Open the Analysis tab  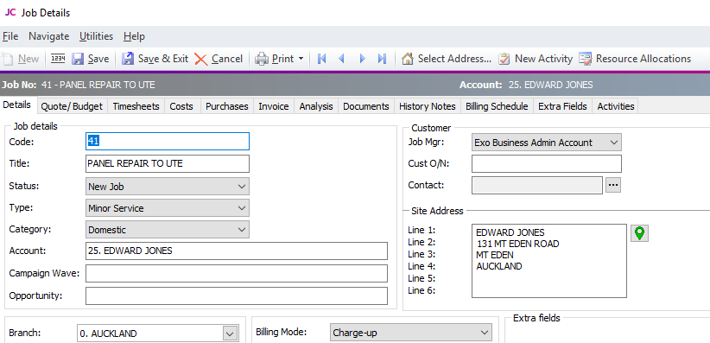(316, 106)
